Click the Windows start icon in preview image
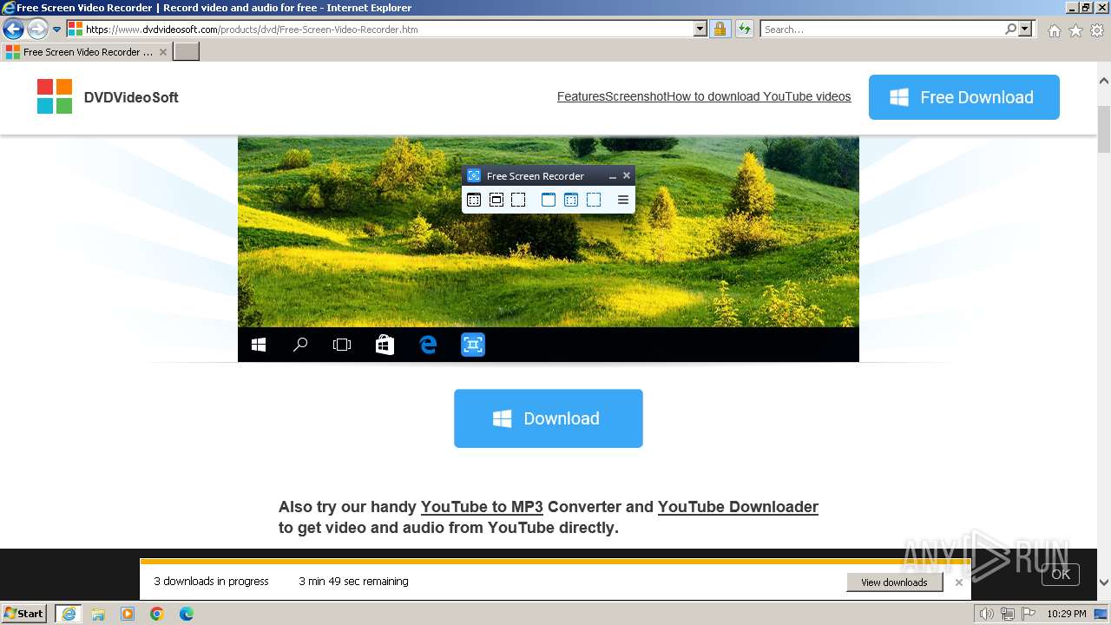1111x625 pixels. pyautogui.click(x=259, y=345)
